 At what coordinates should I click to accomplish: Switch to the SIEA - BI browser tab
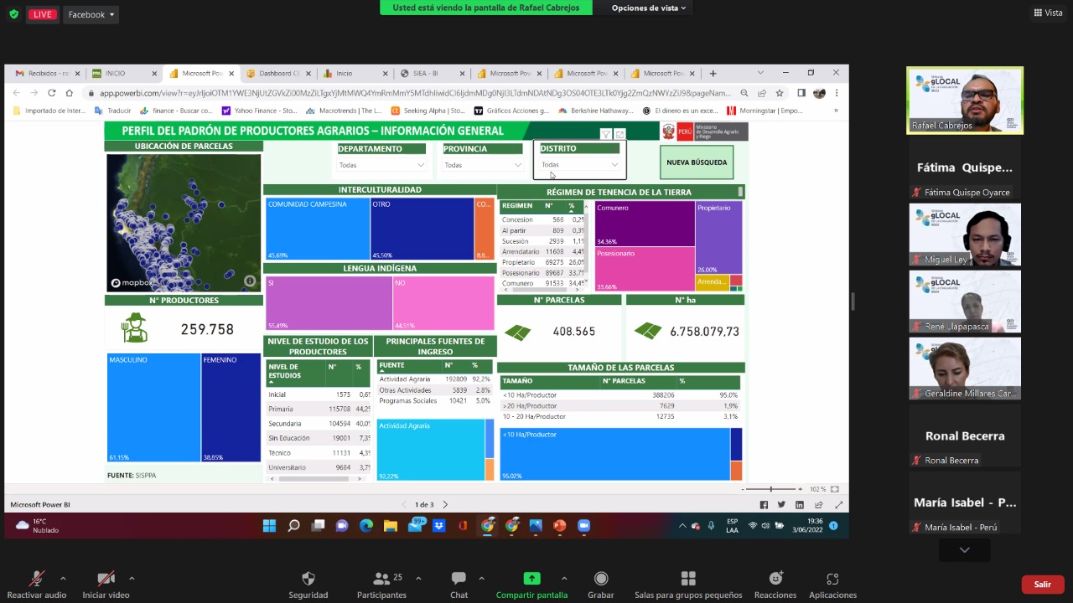tap(431, 74)
